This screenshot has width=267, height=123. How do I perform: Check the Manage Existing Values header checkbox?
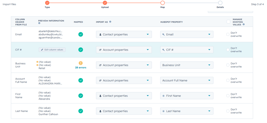point(229,21)
